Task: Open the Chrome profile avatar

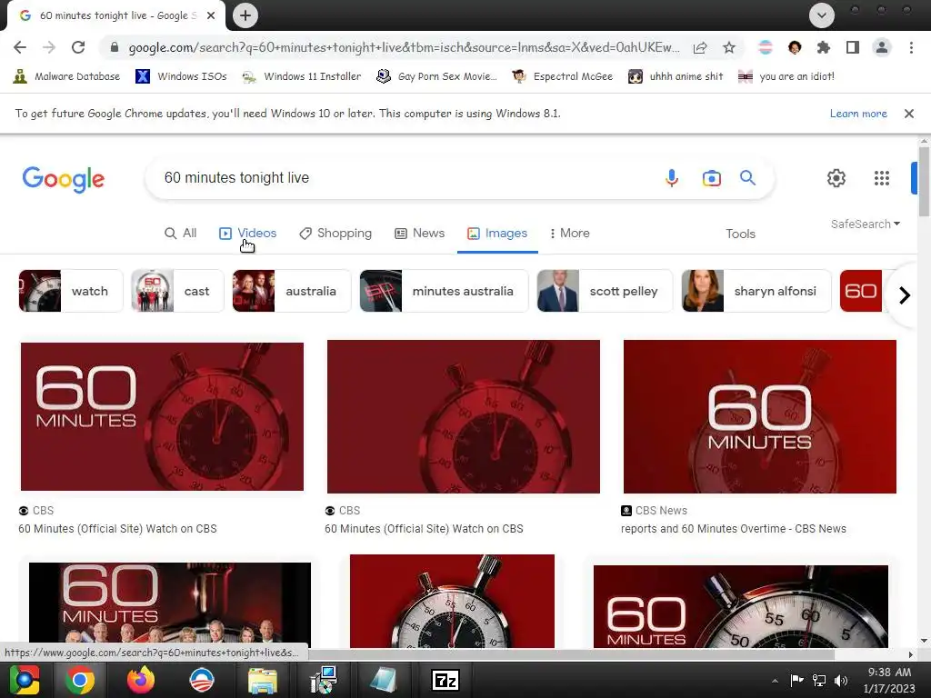Action: click(x=882, y=47)
